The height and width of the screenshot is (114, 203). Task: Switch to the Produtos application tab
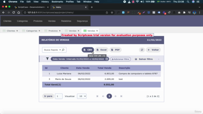point(53,31)
